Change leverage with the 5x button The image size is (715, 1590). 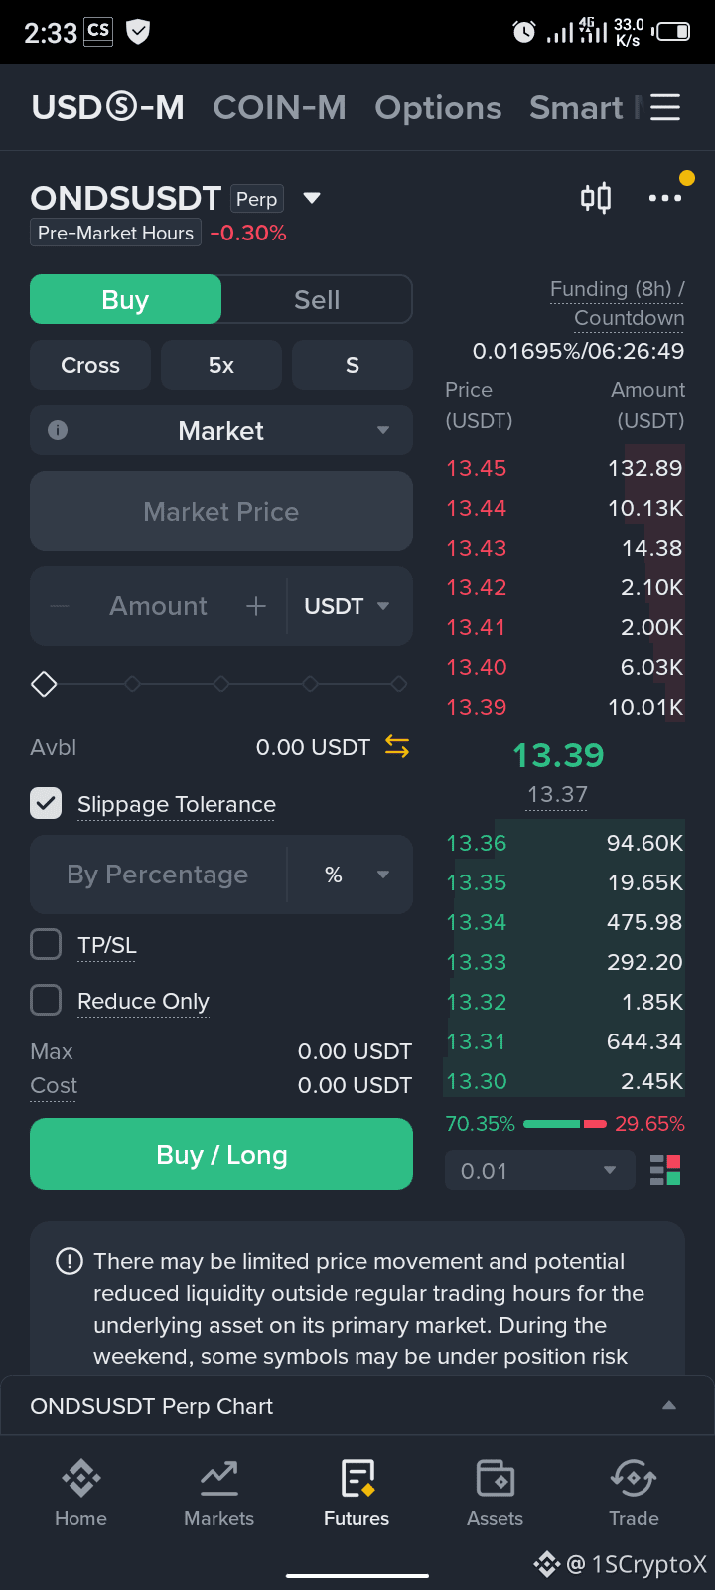221,365
